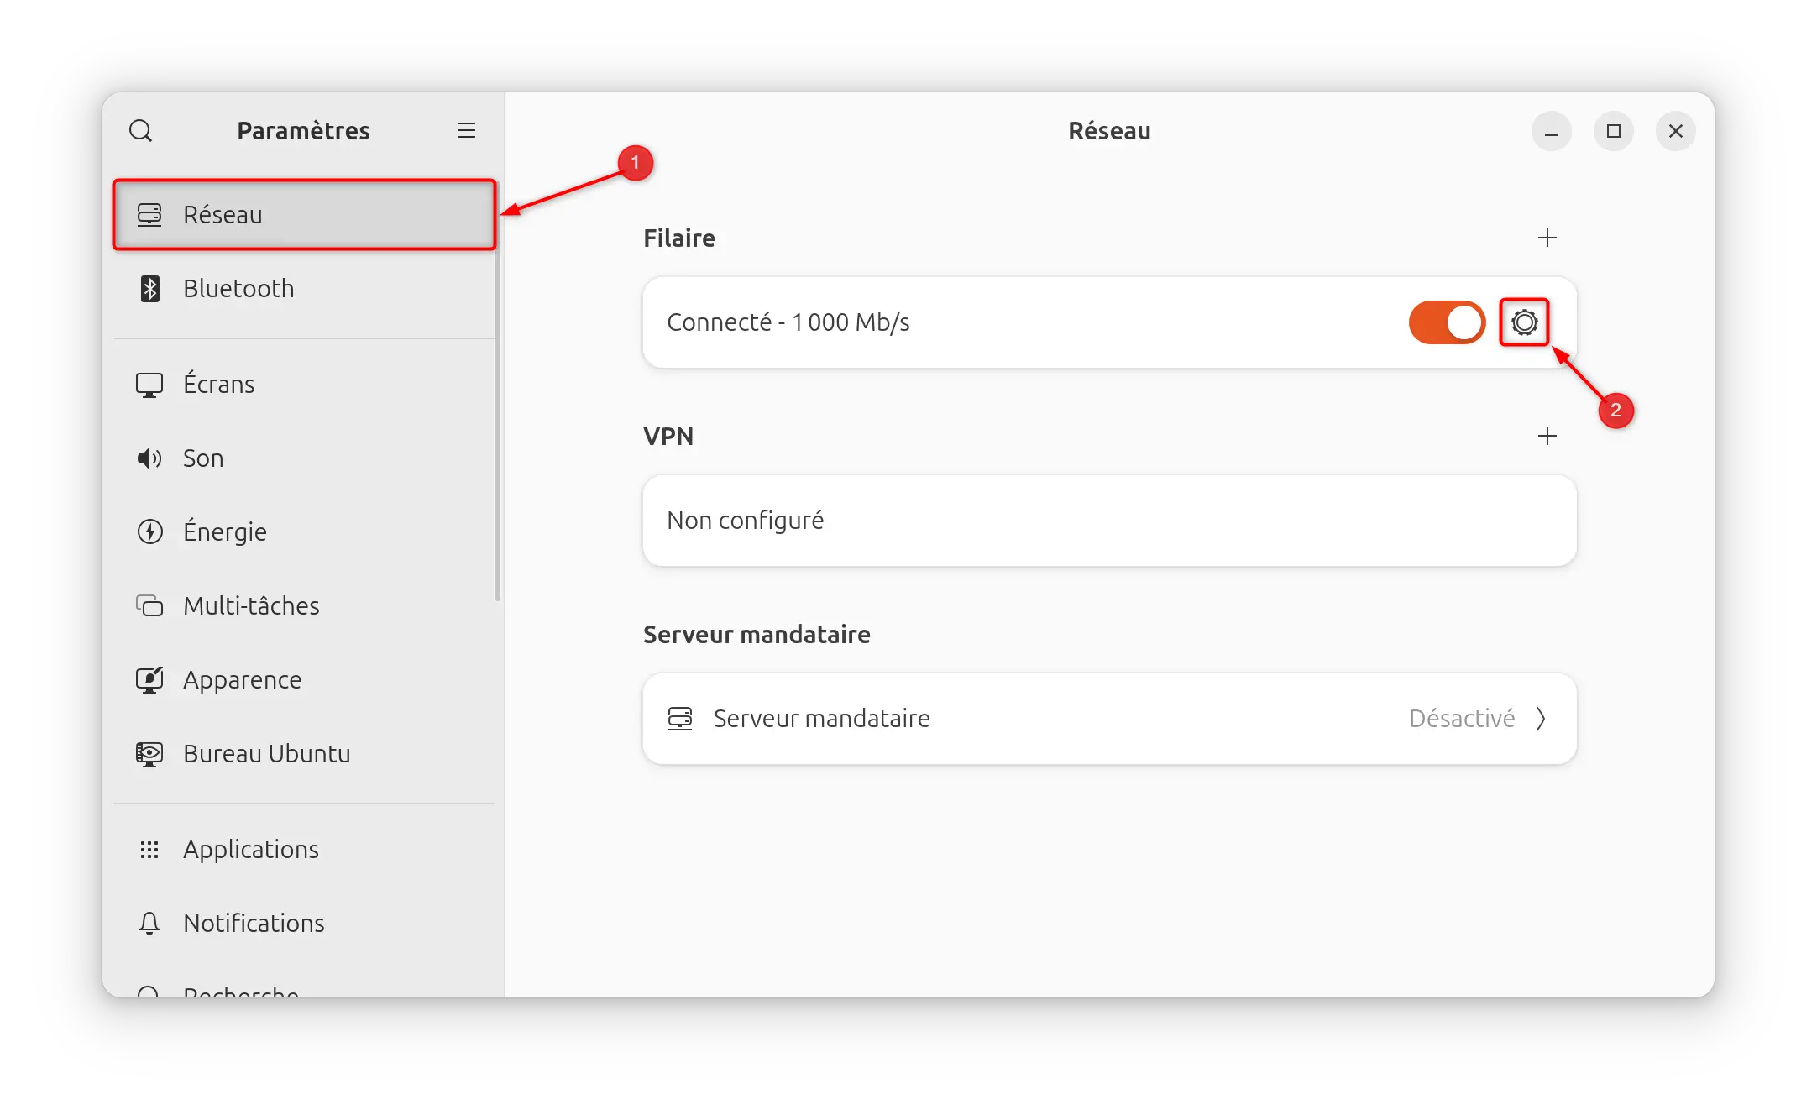Screen dimensions: 1817x1110
Task: Click the Énergie power icon
Action: tap(149, 532)
